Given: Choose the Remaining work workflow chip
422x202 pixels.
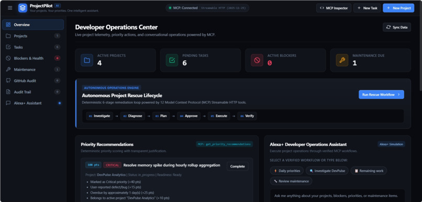Looking at the screenshot, I should click(x=369, y=171).
